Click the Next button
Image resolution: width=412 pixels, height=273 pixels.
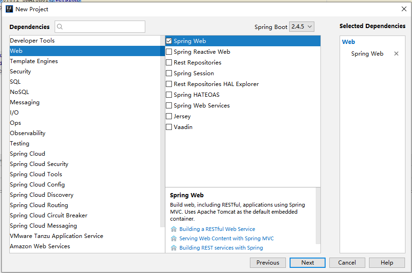click(x=307, y=262)
